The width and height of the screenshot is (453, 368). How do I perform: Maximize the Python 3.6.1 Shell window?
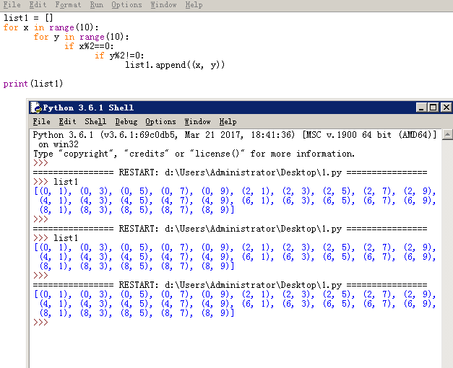tap(433, 108)
